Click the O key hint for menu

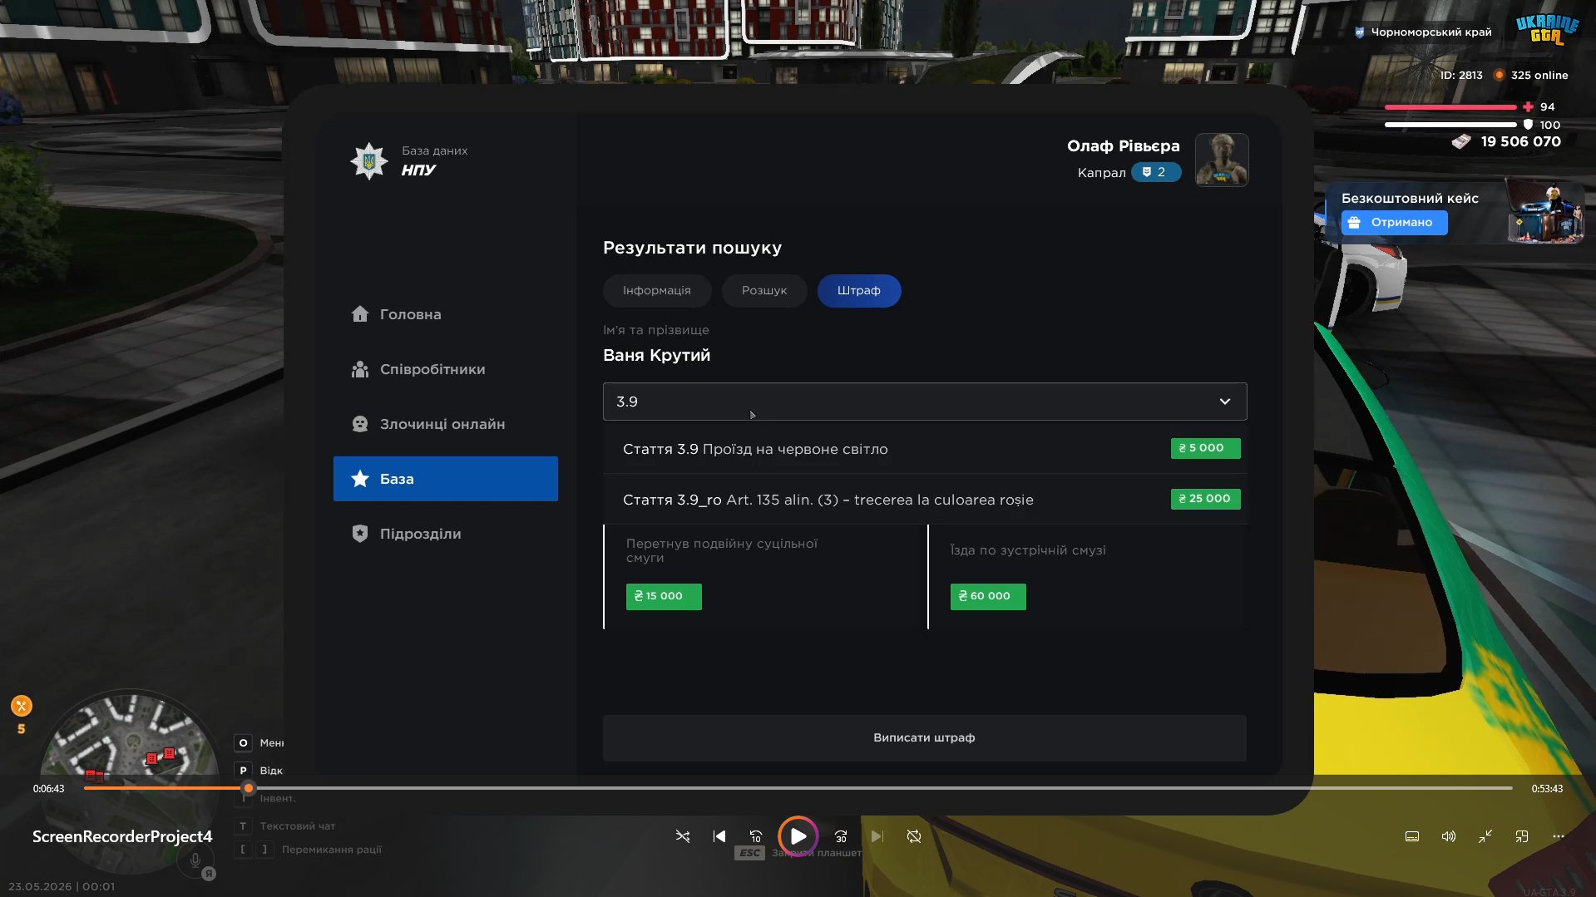pyautogui.click(x=243, y=743)
